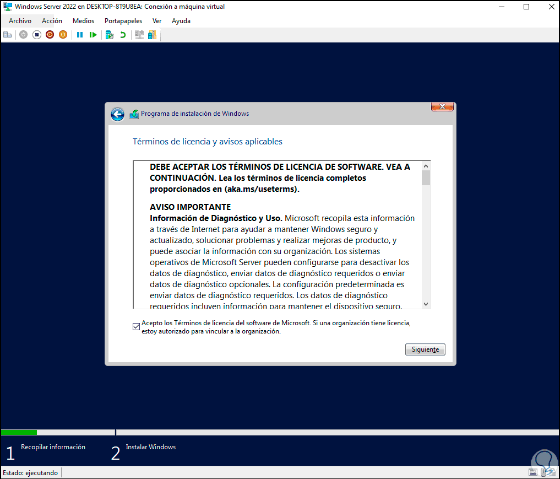Click the 'Términos de licencia y avisos aplicables' heading
The width and height of the screenshot is (560, 479).
pos(208,142)
